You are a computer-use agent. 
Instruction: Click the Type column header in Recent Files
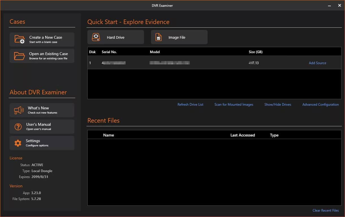(274, 135)
